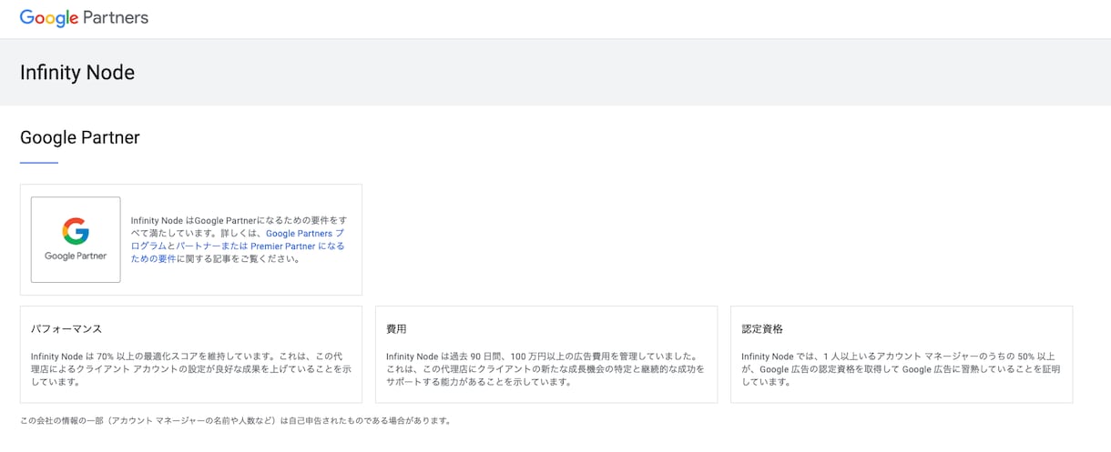Click the 認定資格 card heading
The image size is (1111, 452).
click(x=762, y=328)
